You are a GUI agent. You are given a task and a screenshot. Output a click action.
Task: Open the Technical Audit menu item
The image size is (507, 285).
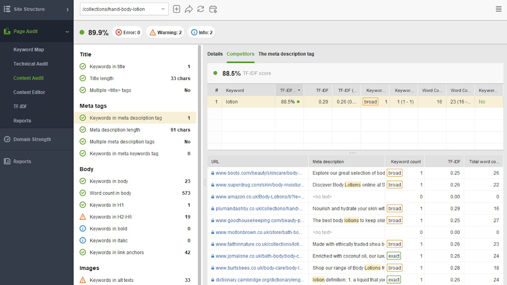click(30, 64)
